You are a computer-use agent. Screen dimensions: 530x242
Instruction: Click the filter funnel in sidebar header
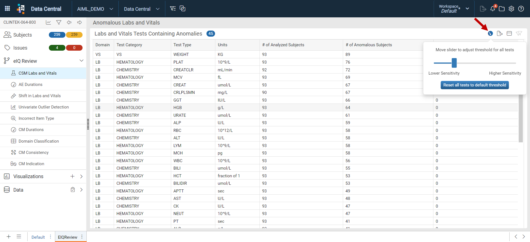[59, 22]
